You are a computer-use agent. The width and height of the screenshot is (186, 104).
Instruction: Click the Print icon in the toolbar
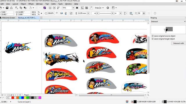11,8
